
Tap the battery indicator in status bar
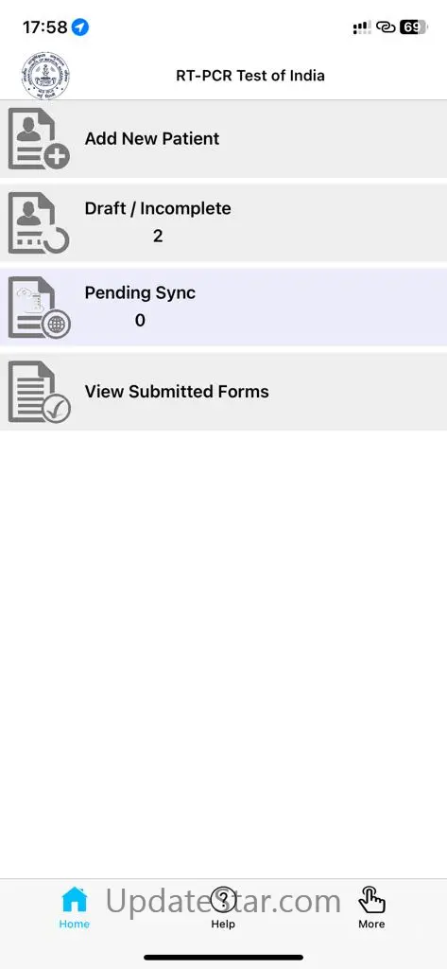click(x=414, y=27)
